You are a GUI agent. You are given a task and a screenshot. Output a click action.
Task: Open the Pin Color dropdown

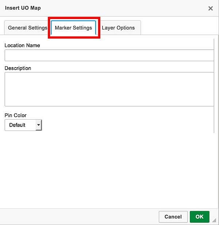click(x=23, y=125)
